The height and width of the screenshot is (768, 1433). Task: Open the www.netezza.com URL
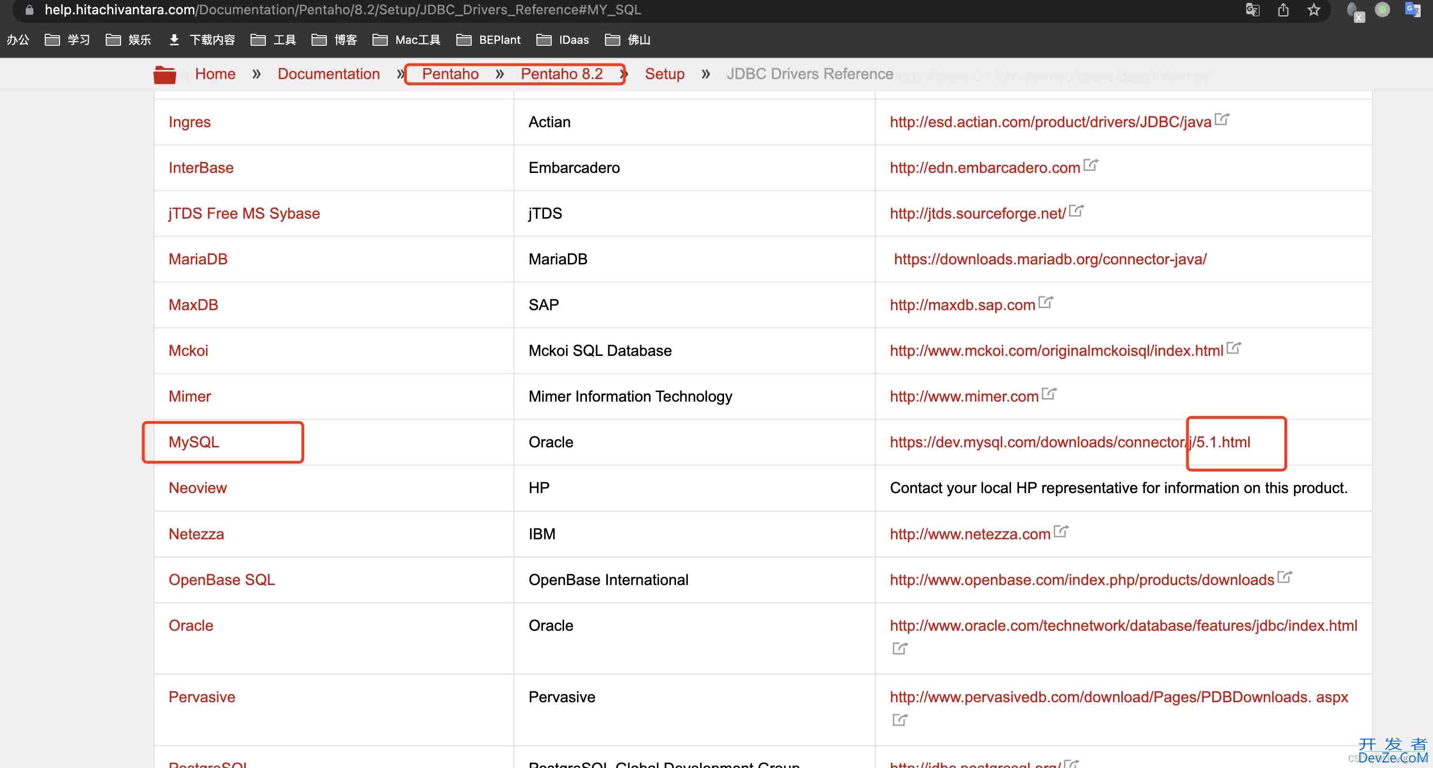click(x=970, y=534)
